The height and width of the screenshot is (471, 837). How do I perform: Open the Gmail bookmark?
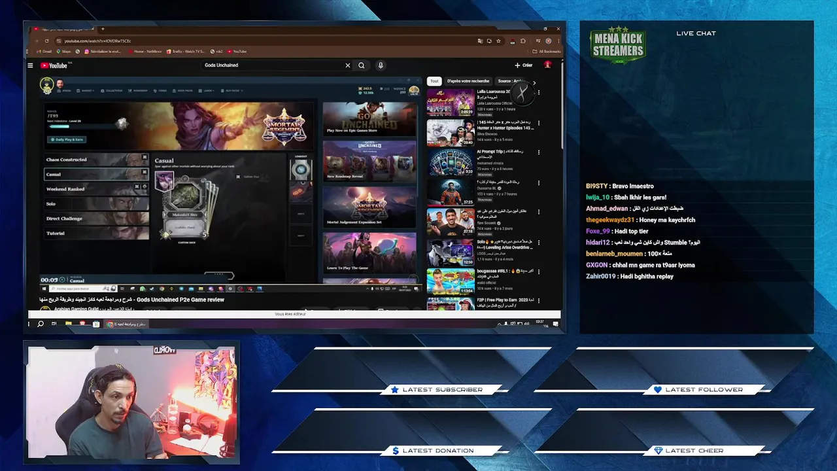point(44,51)
